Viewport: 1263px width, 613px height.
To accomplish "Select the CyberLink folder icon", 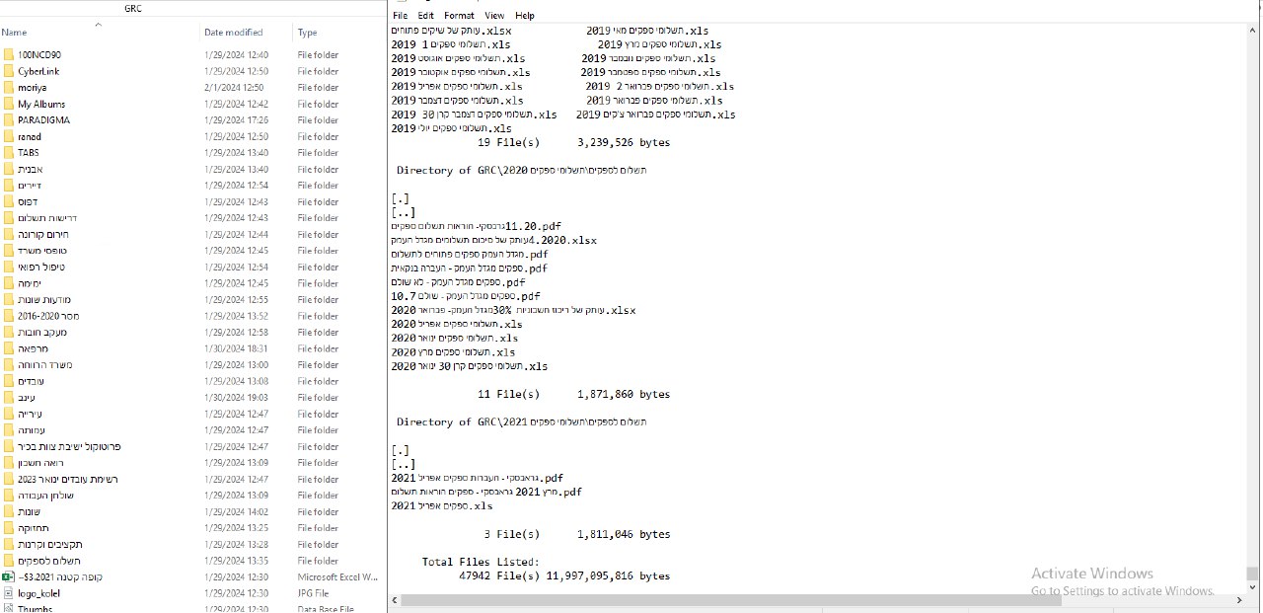I will pos(8,71).
